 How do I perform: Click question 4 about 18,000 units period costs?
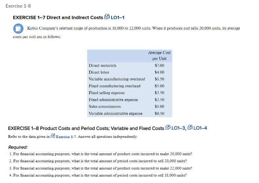(x=98, y=175)
